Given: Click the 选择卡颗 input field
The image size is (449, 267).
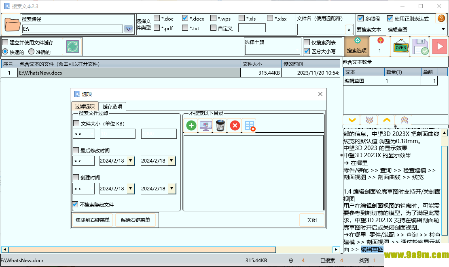Looking at the screenshot, I should tap(272, 50).
